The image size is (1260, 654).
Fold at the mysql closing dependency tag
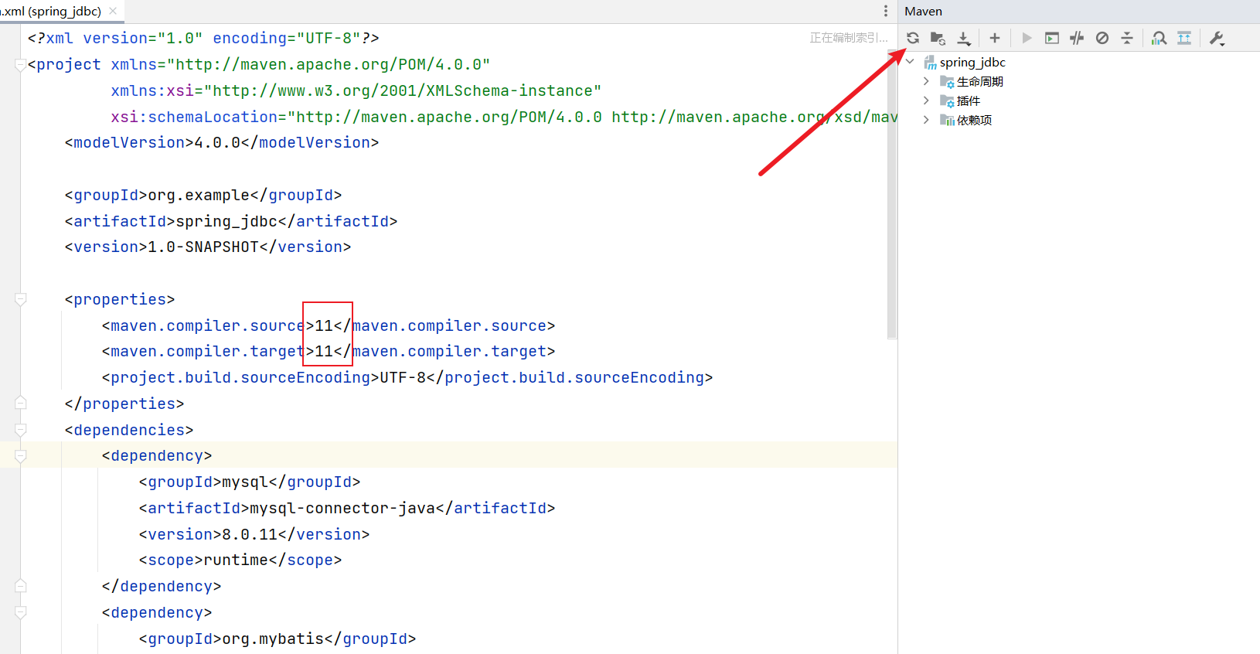coord(21,586)
